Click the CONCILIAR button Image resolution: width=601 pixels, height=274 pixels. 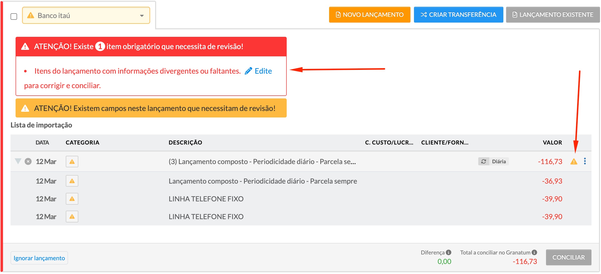point(568,257)
